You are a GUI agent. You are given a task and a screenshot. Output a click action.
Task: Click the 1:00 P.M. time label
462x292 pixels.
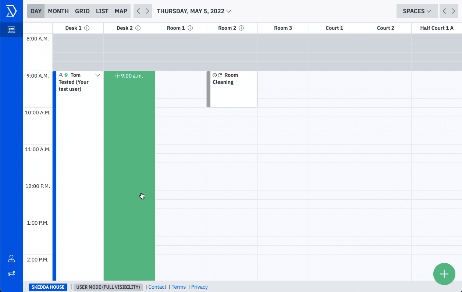click(38, 223)
